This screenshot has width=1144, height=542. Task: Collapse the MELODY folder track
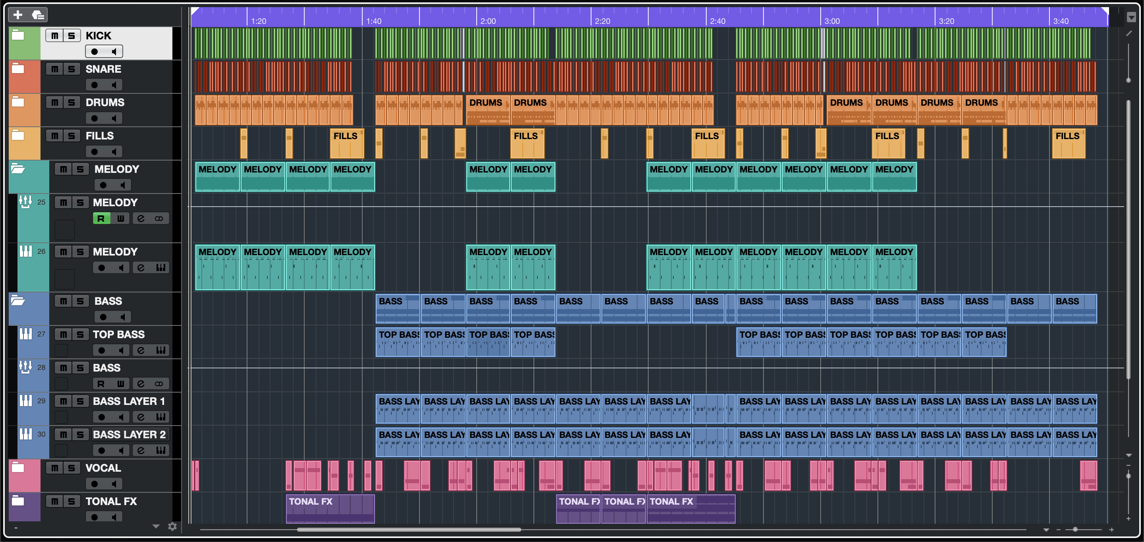tap(17, 169)
